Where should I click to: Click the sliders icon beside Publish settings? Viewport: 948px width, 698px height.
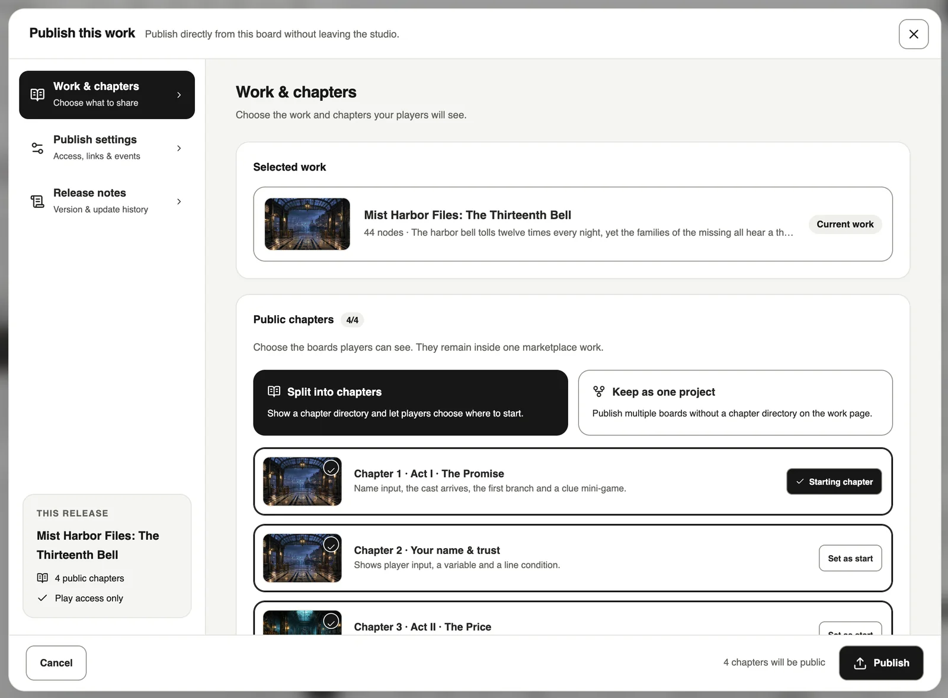(37, 148)
